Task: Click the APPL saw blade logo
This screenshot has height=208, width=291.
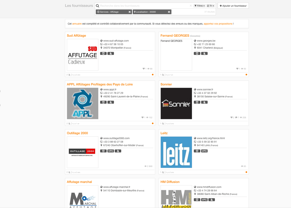Action: pos(83,103)
